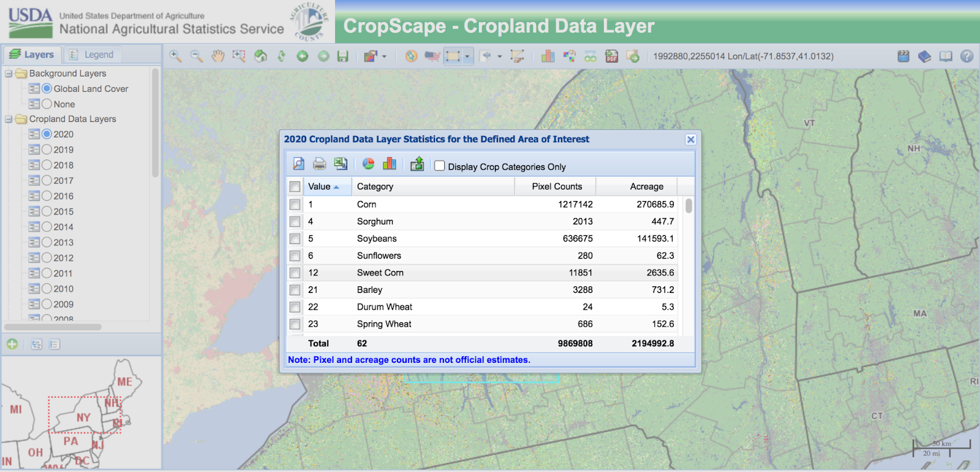The image size is (980, 472).
Task: Select the Zoom Out magnifier tool
Action: pos(197,56)
